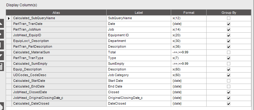Uncheck Group By for JobHead_ClosedDate
The width and height of the screenshot is (254, 110).
point(228,92)
